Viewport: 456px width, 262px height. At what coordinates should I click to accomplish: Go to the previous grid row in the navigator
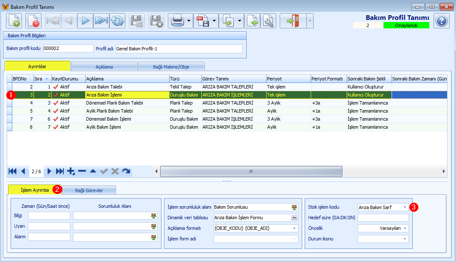click(x=23, y=171)
